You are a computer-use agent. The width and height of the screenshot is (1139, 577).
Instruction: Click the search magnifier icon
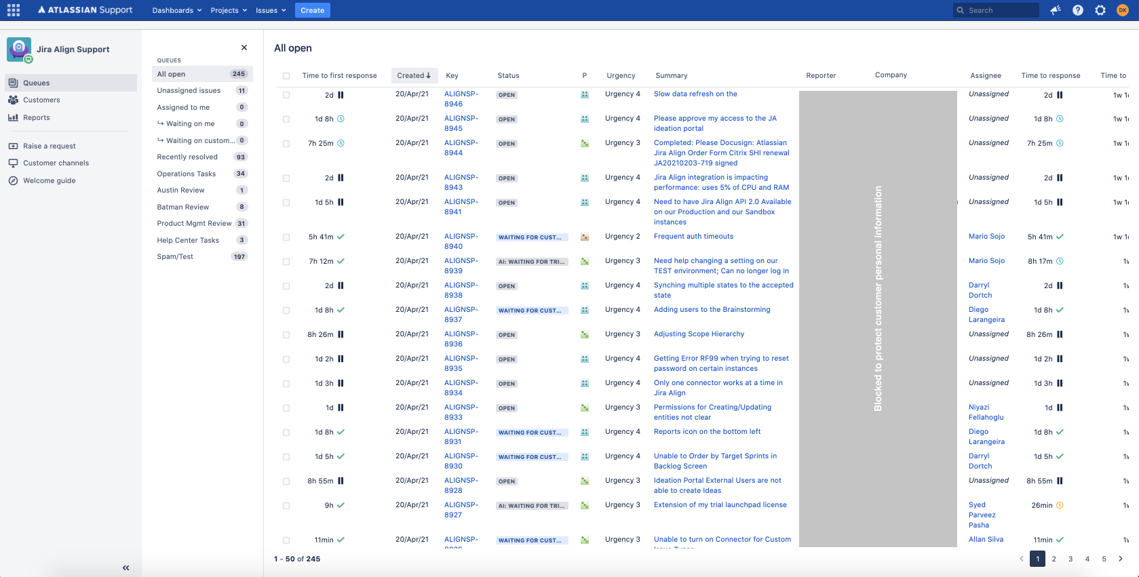click(960, 10)
